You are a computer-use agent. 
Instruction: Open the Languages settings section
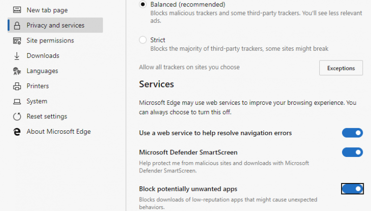[42, 71]
